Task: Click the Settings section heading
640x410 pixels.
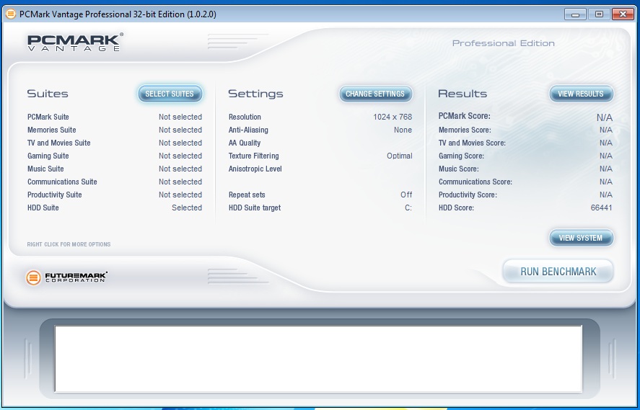Action: click(x=255, y=94)
